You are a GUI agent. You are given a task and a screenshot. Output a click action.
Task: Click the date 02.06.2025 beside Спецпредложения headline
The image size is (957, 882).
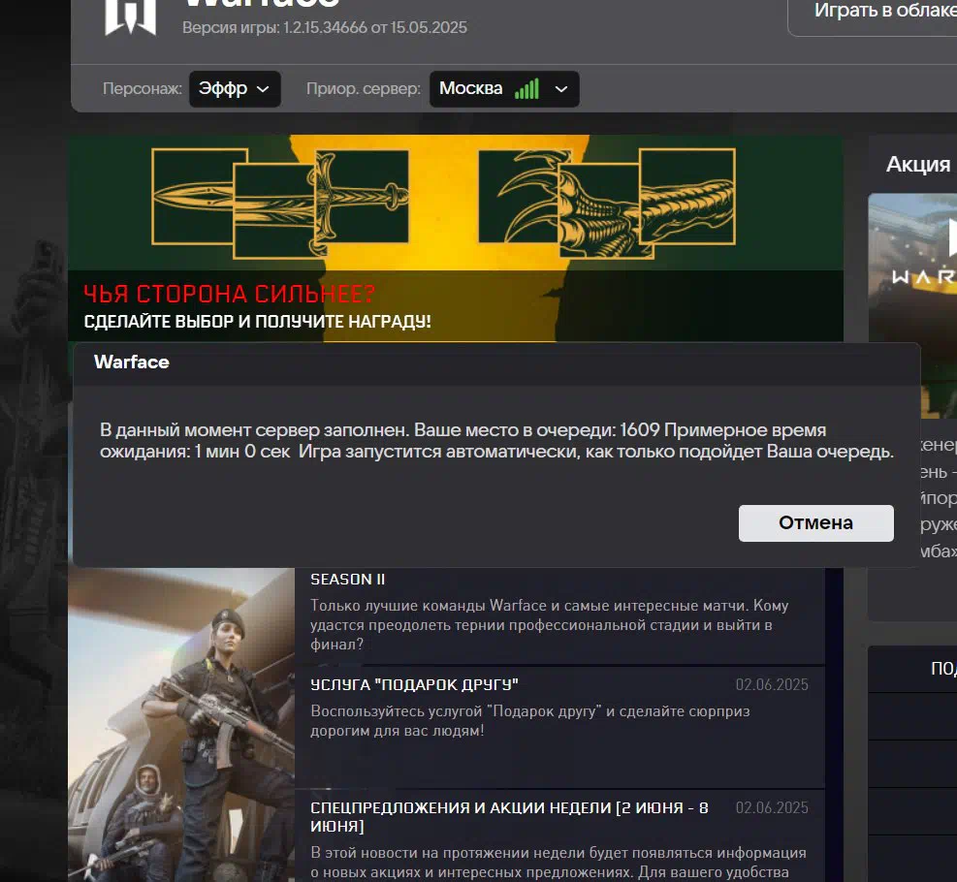pos(772,807)
